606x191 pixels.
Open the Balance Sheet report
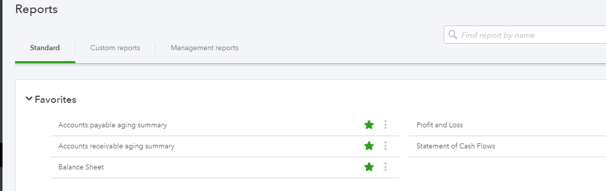coord(81,167)
